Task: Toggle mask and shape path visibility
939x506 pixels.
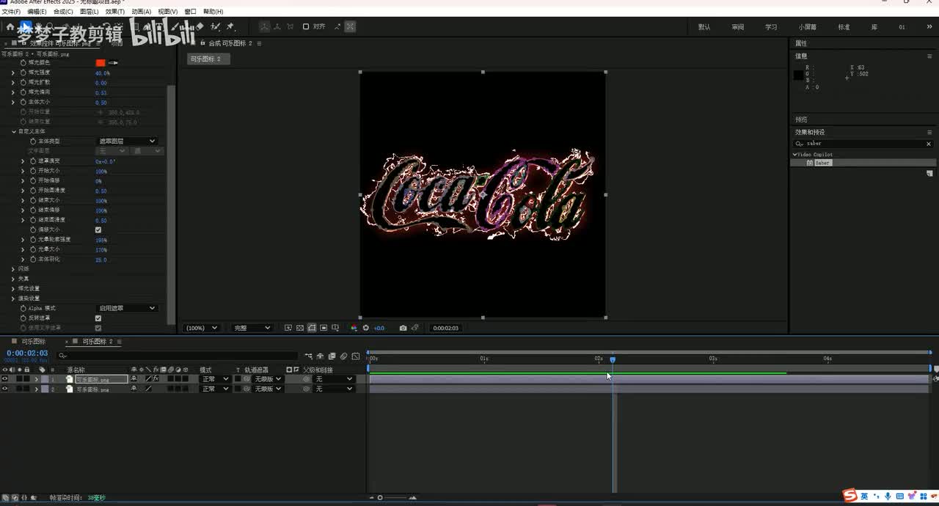Action: pyautogui.click(x=312, y=328)
